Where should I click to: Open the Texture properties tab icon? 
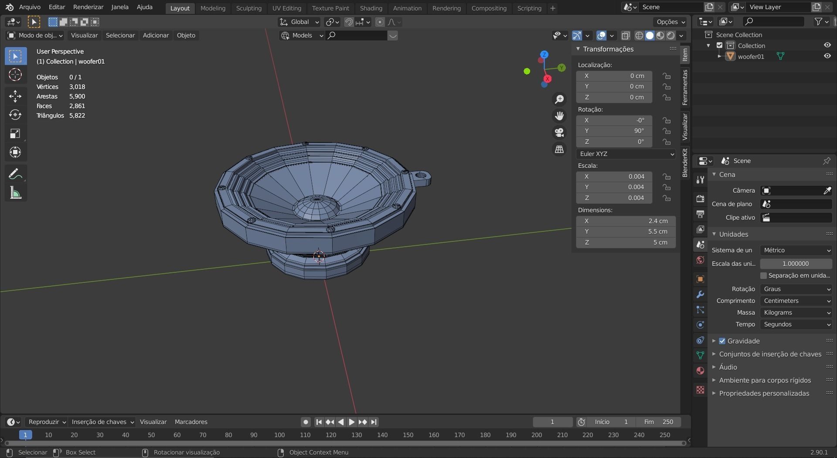pyautogui.click(x=700, y=390)
